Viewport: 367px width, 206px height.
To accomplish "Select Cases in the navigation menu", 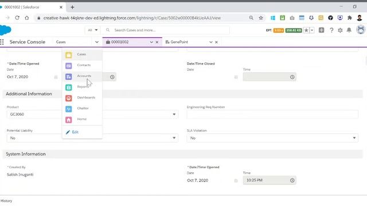I will click(x=82, y=54).
